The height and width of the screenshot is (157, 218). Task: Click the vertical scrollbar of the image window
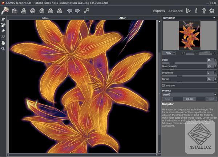160,87
